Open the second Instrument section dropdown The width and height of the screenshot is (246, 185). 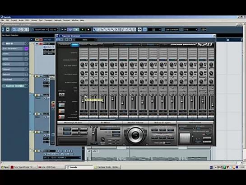(204, 128)
